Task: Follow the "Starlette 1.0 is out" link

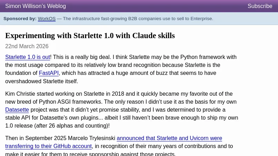Action: pyautogui.click(x=27, y=57)
